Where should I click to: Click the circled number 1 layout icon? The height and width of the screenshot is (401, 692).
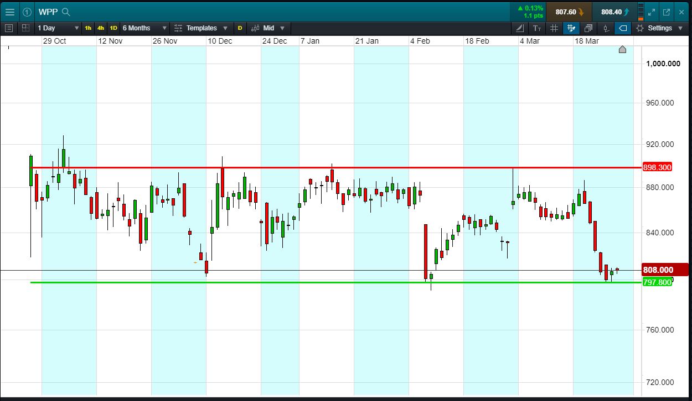pyautogui.click(x=27, y=12)
